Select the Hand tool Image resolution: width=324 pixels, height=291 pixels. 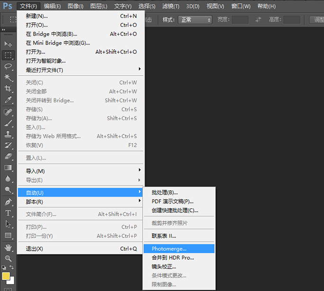(x=8, y=247)
